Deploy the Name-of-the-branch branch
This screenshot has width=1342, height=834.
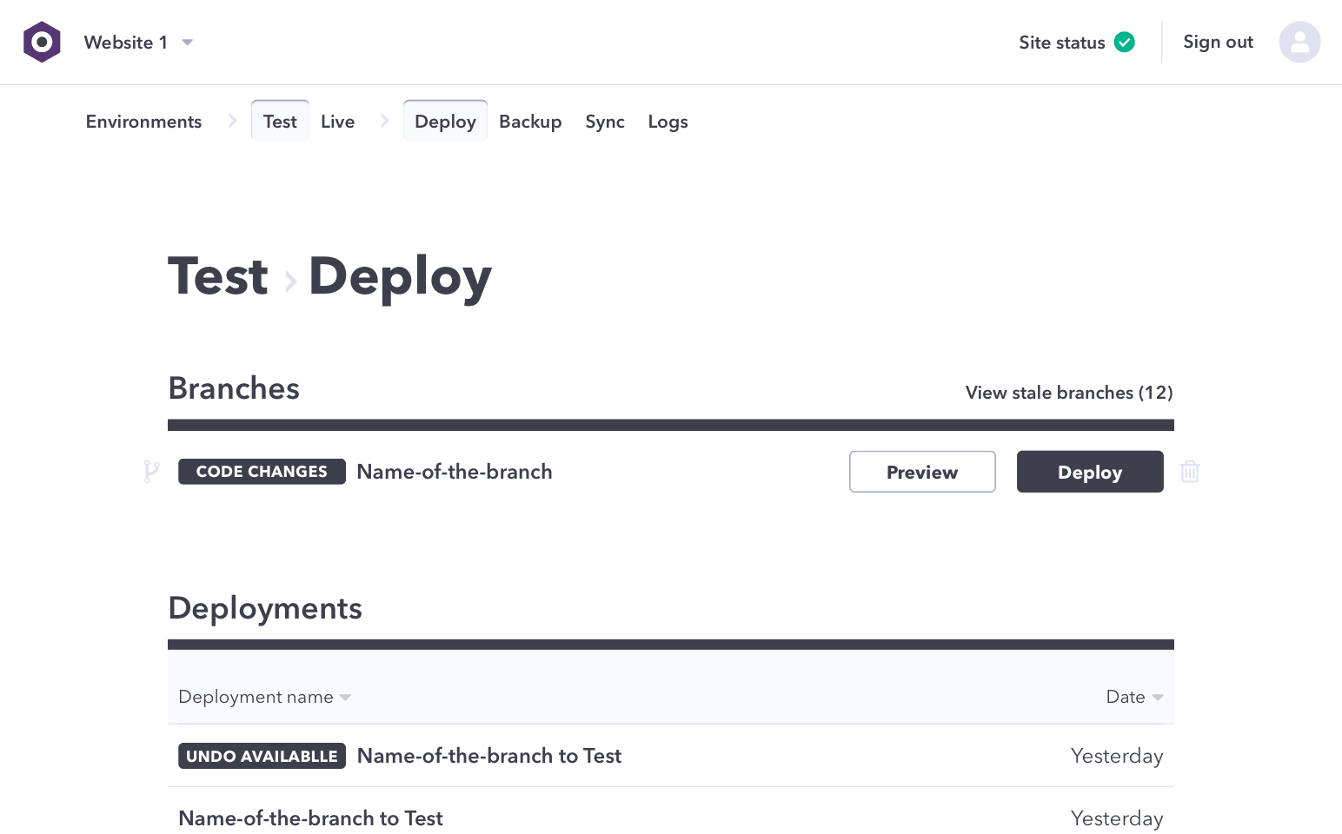tap(1090, 472)
